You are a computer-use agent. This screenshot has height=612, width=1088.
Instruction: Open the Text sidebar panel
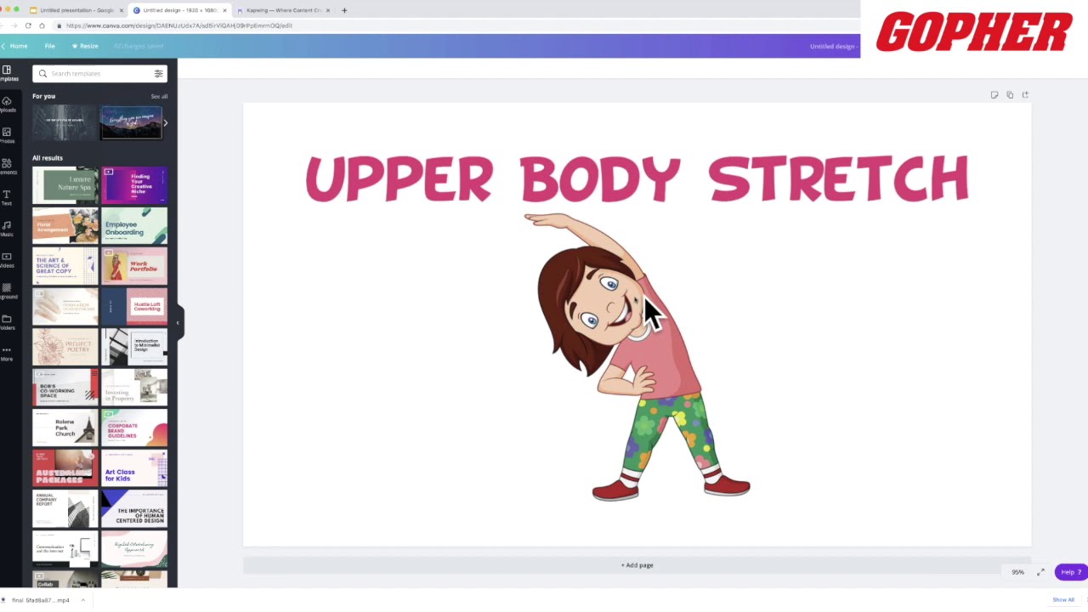coord(7,198)
